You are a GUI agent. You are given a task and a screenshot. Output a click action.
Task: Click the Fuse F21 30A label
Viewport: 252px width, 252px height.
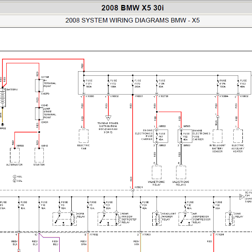[109, 205]
